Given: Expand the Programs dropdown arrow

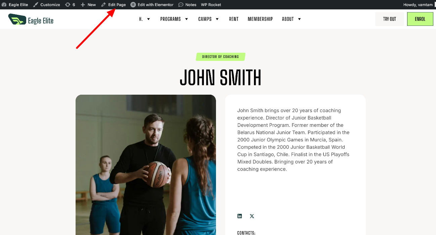Looking at the screenshot, I should [x=186, y=19].
